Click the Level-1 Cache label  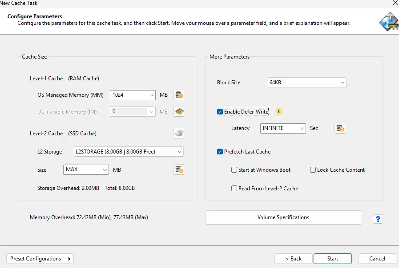coord(46,79)
